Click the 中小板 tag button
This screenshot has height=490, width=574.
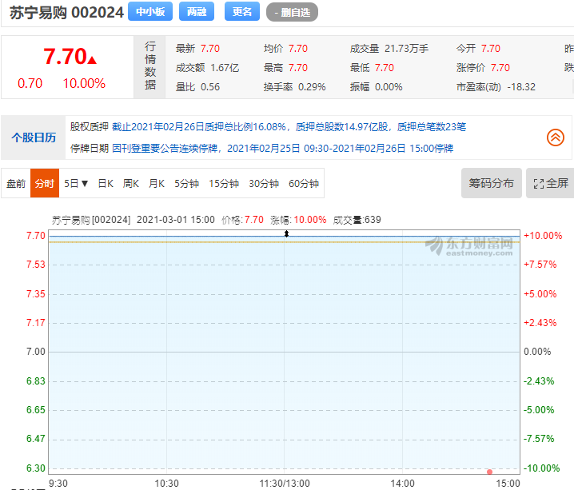(150, 12)
